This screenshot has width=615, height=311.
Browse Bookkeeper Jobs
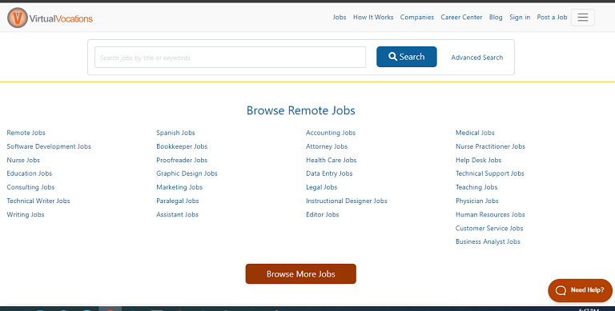(x=182, y=146)
